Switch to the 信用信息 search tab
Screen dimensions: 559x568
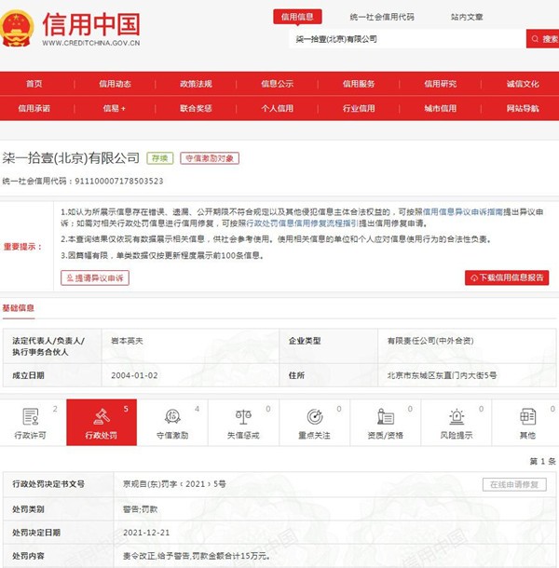(x=297, y=17)
